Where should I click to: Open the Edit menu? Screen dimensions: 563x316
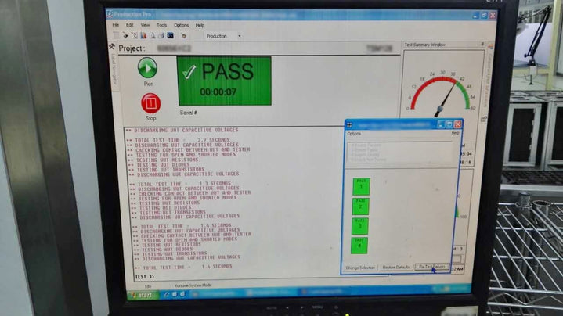(x=130, y=25)
